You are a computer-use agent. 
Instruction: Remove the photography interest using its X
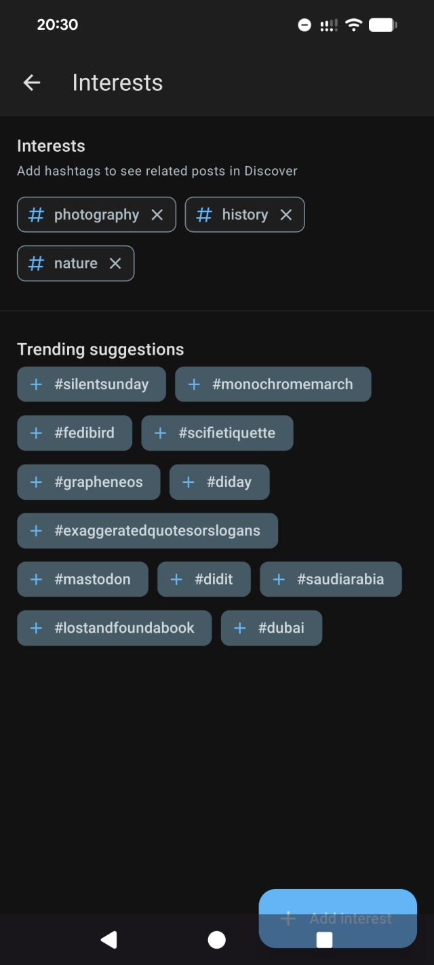[157, 214]
